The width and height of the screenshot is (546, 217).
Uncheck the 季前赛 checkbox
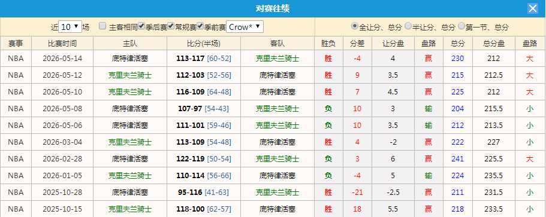click(200, 26)
